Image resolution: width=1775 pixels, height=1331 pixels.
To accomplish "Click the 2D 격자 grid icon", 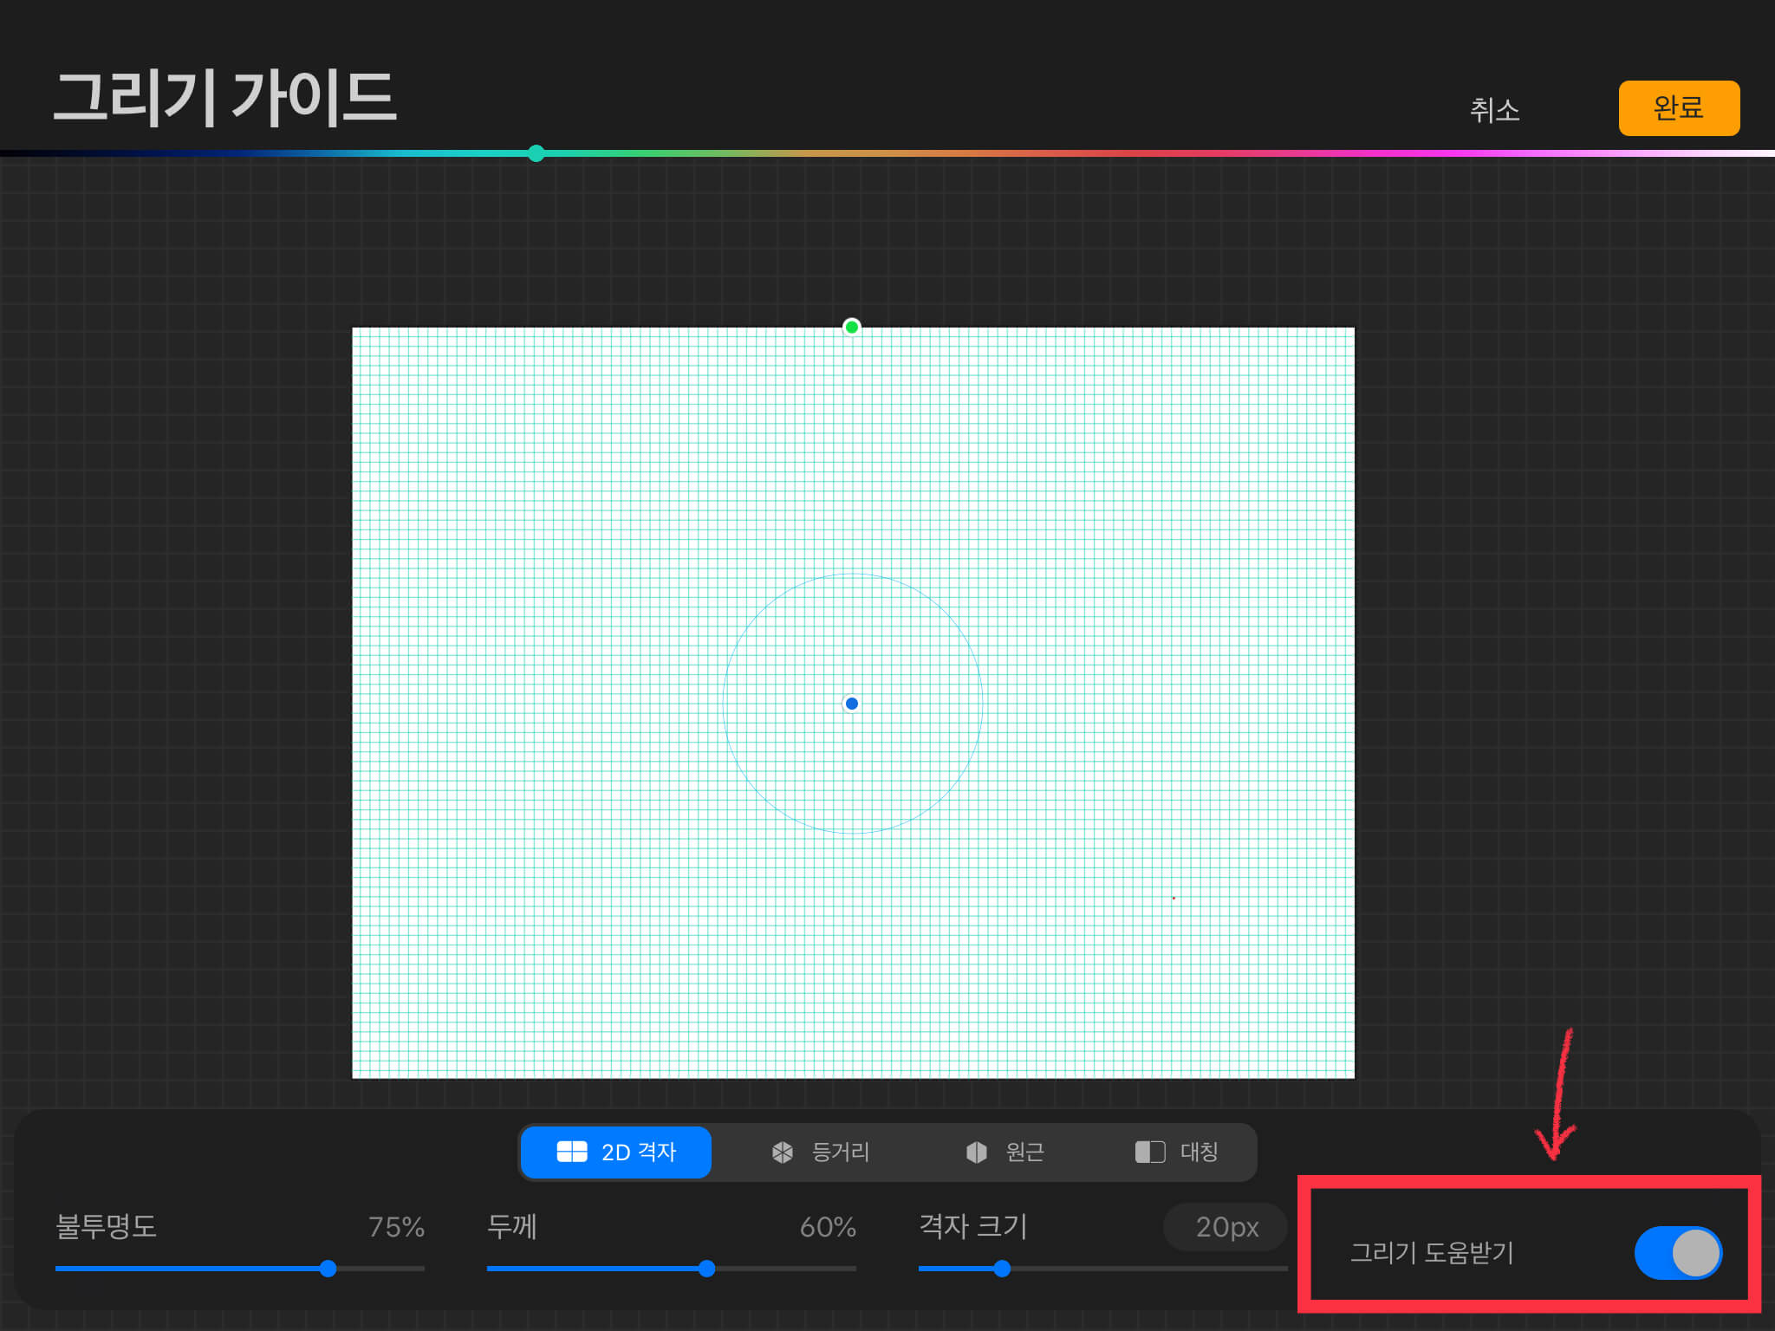I will point(572,1152).
